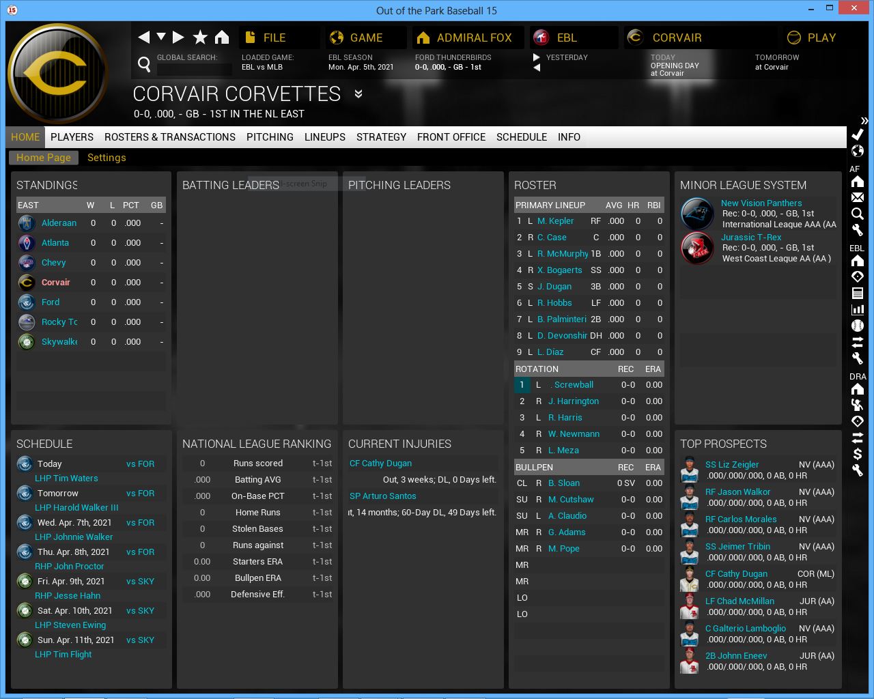Image resolution: width=874 pixels, height=699 pixels.
Task: Open the EBL league home icon
Action: [858, 261]
